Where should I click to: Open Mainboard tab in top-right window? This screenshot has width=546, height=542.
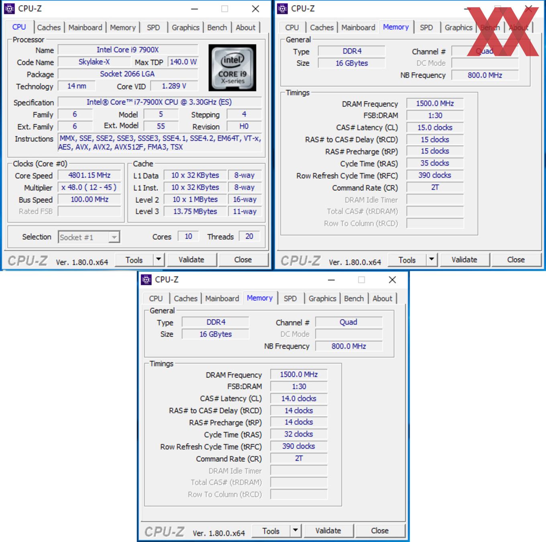coord(358,27)
